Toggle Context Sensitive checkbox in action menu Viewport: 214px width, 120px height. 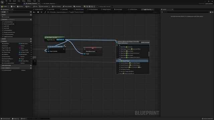[x=140, y=42]
